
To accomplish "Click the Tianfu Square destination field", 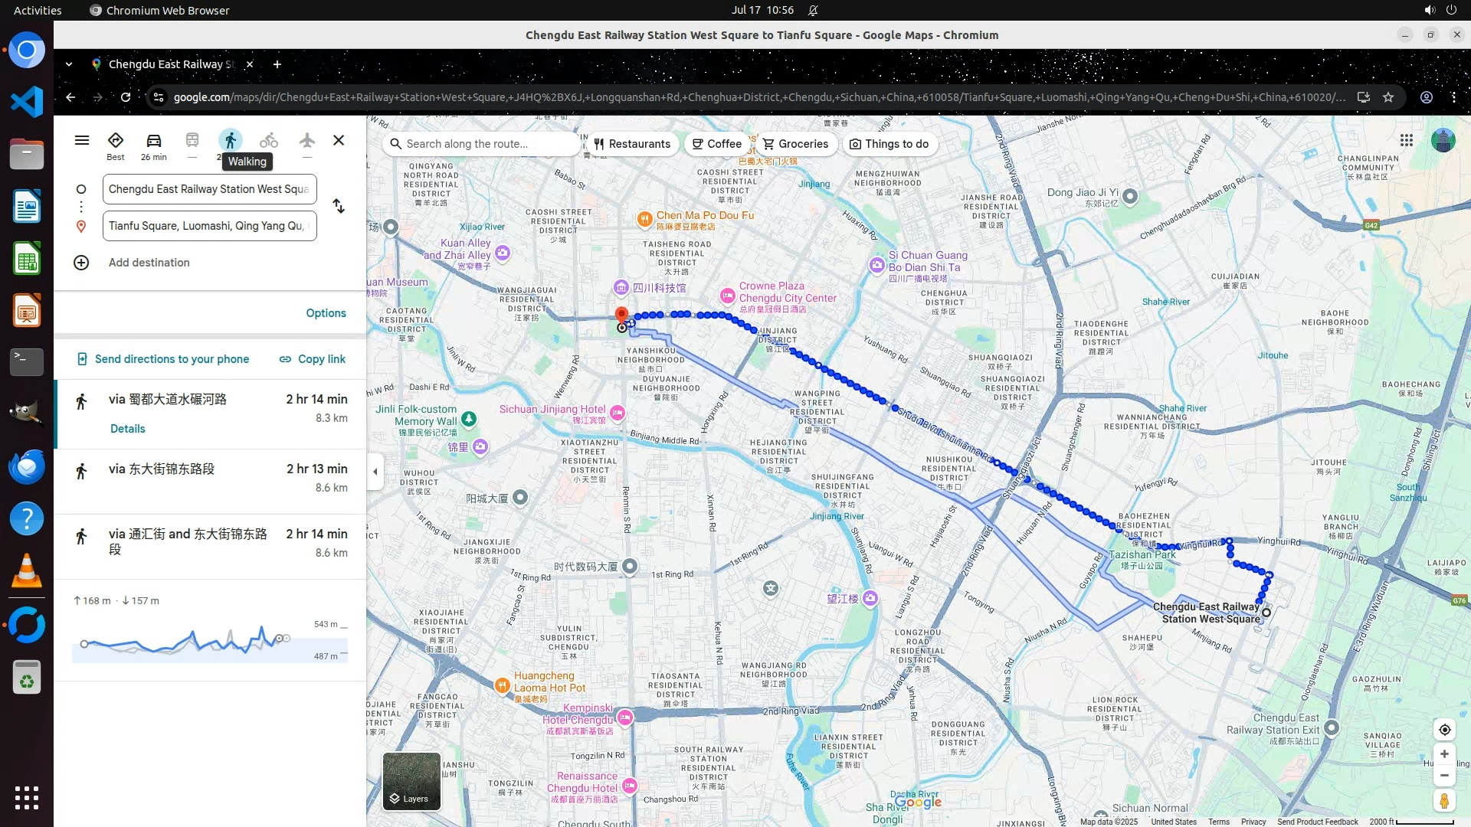I will tap(209, 226).
